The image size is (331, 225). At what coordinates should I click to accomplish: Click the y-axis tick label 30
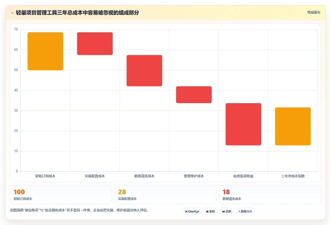16,111
